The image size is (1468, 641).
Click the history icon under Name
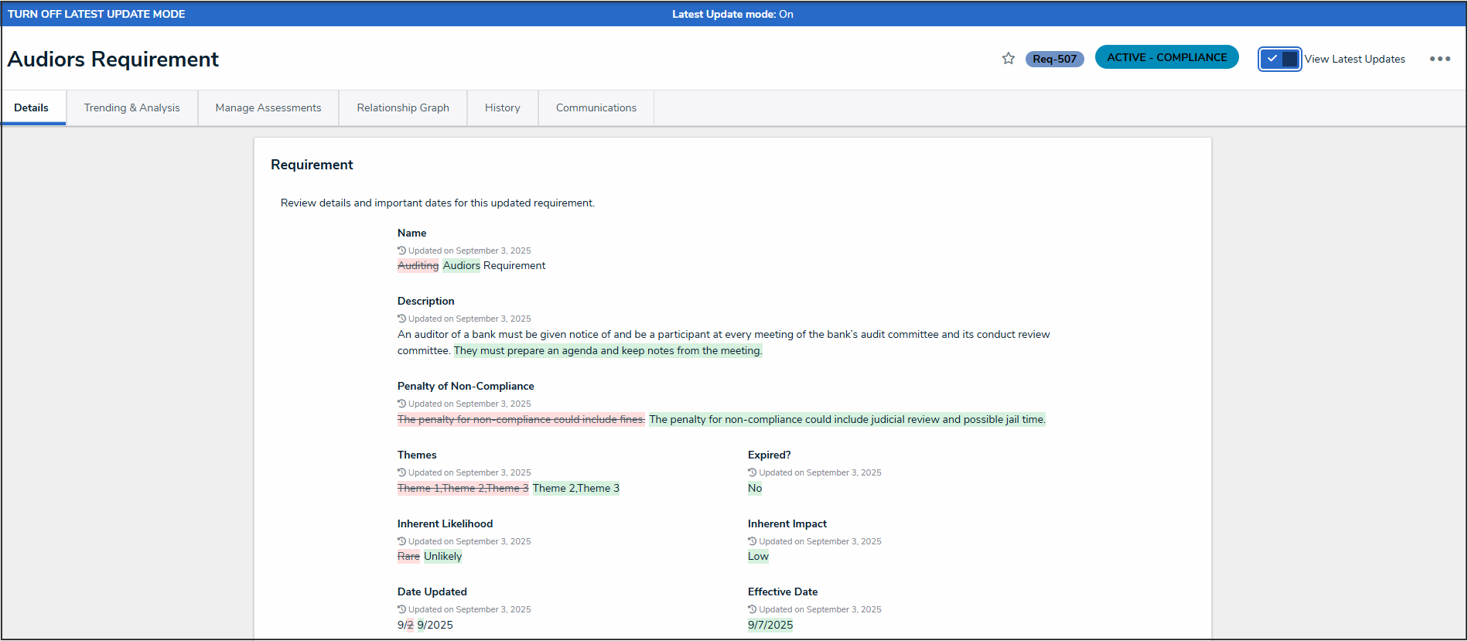coord(401,251)
